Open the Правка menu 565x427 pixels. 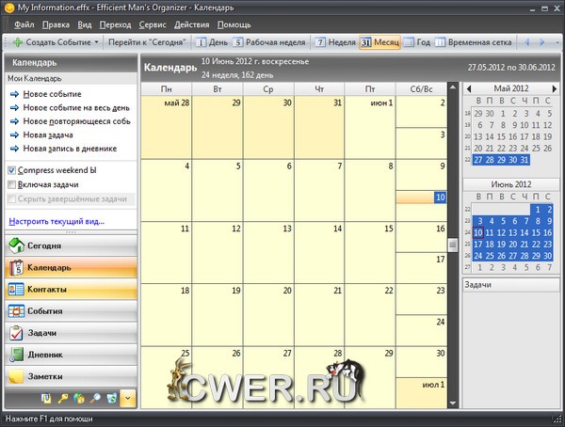click(56, 24)
